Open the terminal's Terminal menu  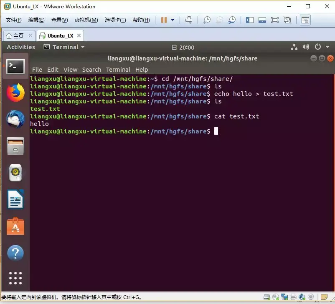pos(118,70)
